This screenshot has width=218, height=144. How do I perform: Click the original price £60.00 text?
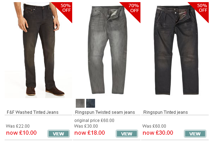coord(94,121)
